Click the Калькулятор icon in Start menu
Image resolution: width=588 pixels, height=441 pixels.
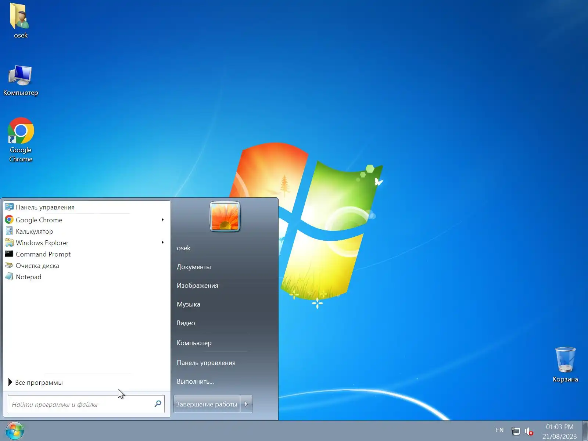pos(9,231)
